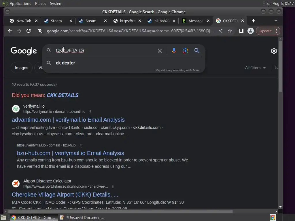The width and height of the screenshot is (295, 221).
Task: Go back using the browser back arrow
Action: pyautogui.click(x=10, y=31)
